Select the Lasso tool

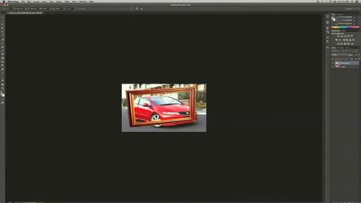[x=2, y=24]
